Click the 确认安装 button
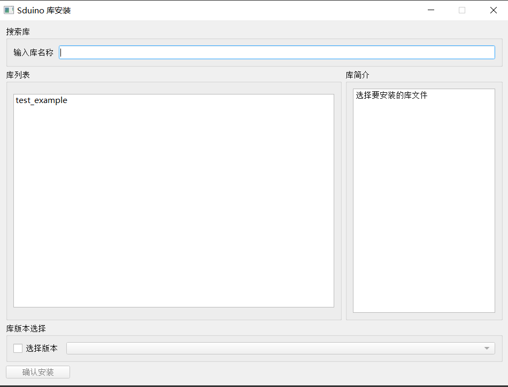The image size is (508, 387). [x=38, y=372]
